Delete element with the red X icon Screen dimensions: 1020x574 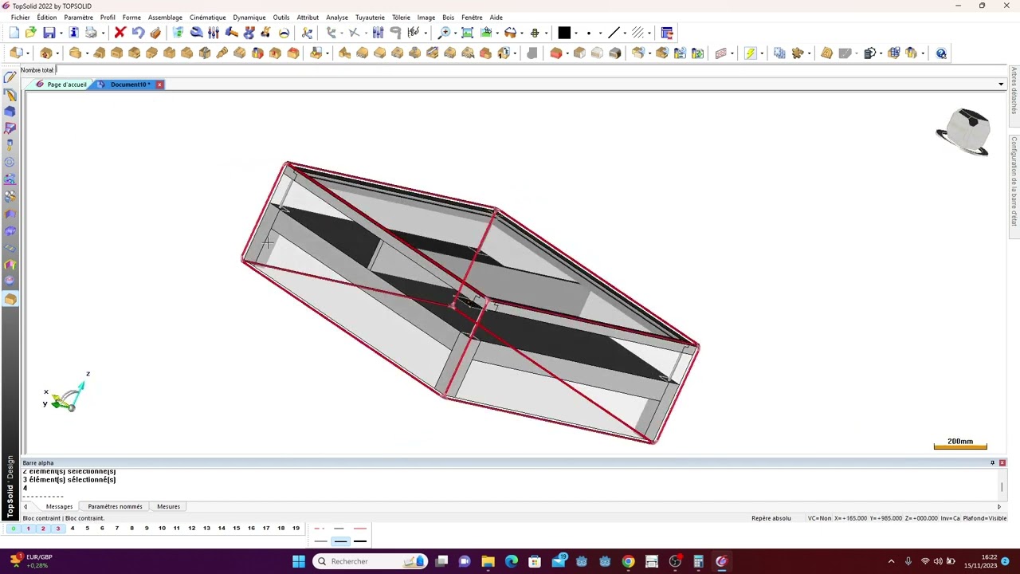[x=120, y=33]
